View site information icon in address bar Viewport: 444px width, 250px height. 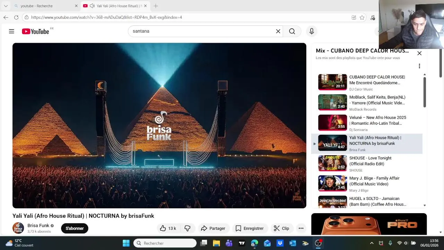point(26,17)
